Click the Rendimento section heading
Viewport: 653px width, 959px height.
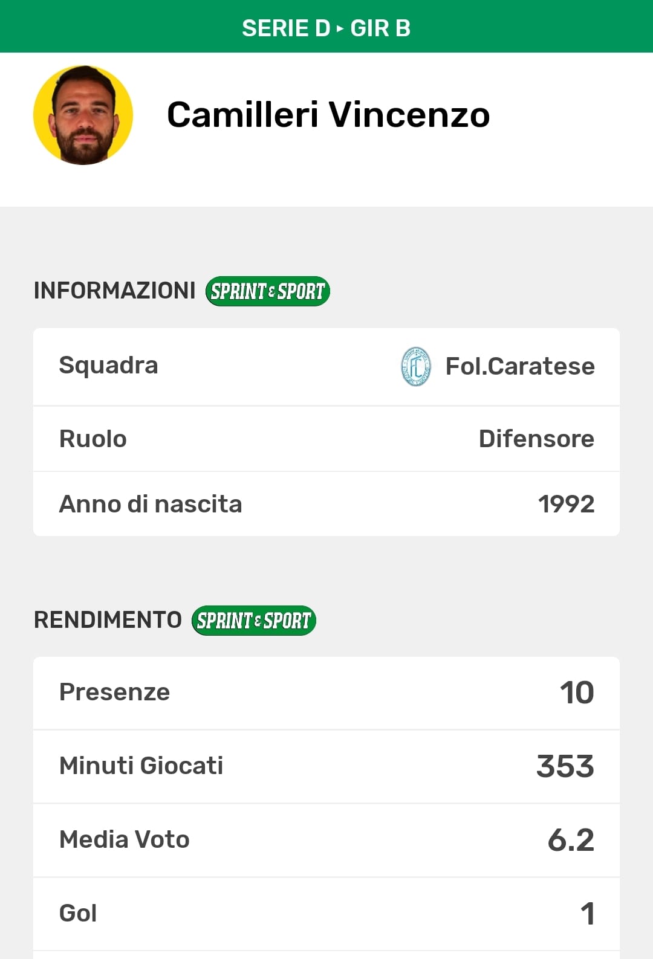[108, 620]
